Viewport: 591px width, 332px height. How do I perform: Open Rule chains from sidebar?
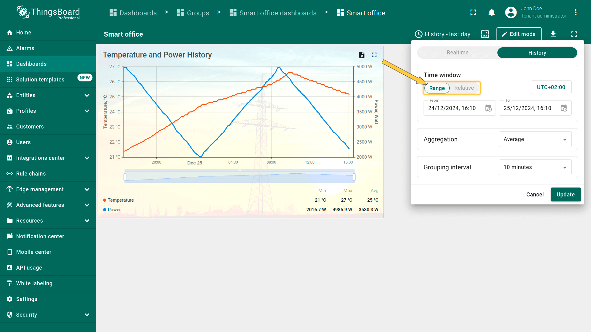(31, 174)
